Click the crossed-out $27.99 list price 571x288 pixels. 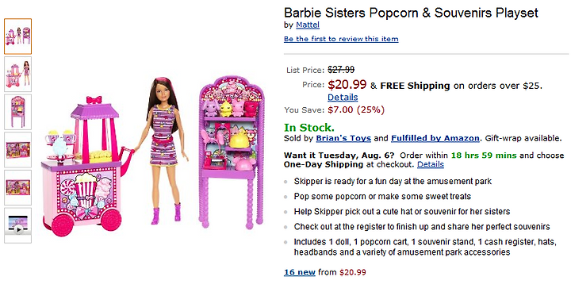click(341, 70)
